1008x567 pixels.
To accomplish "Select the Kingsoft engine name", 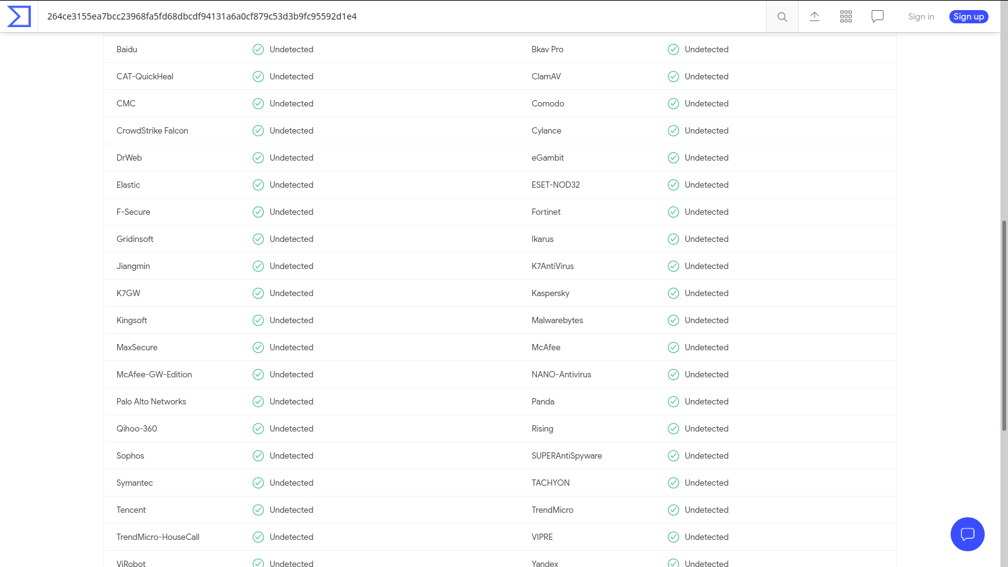I will tap(132, 320).
